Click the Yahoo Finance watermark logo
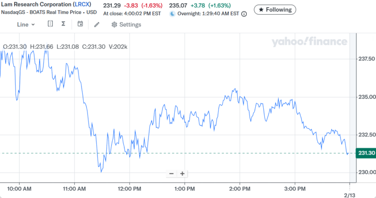This screenshot has width=376, height=198. coord(309,42)
